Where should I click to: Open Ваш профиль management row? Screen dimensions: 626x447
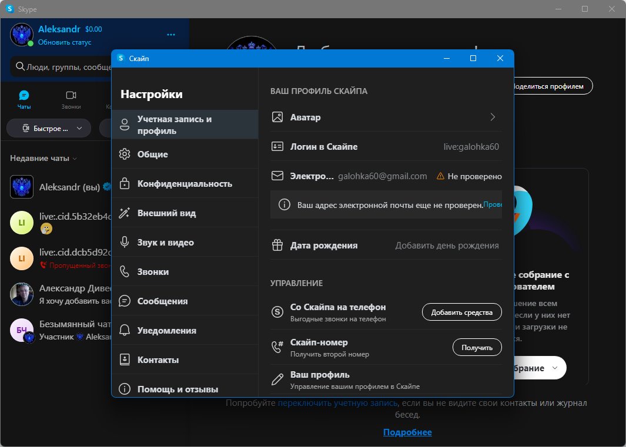(386, 380)
